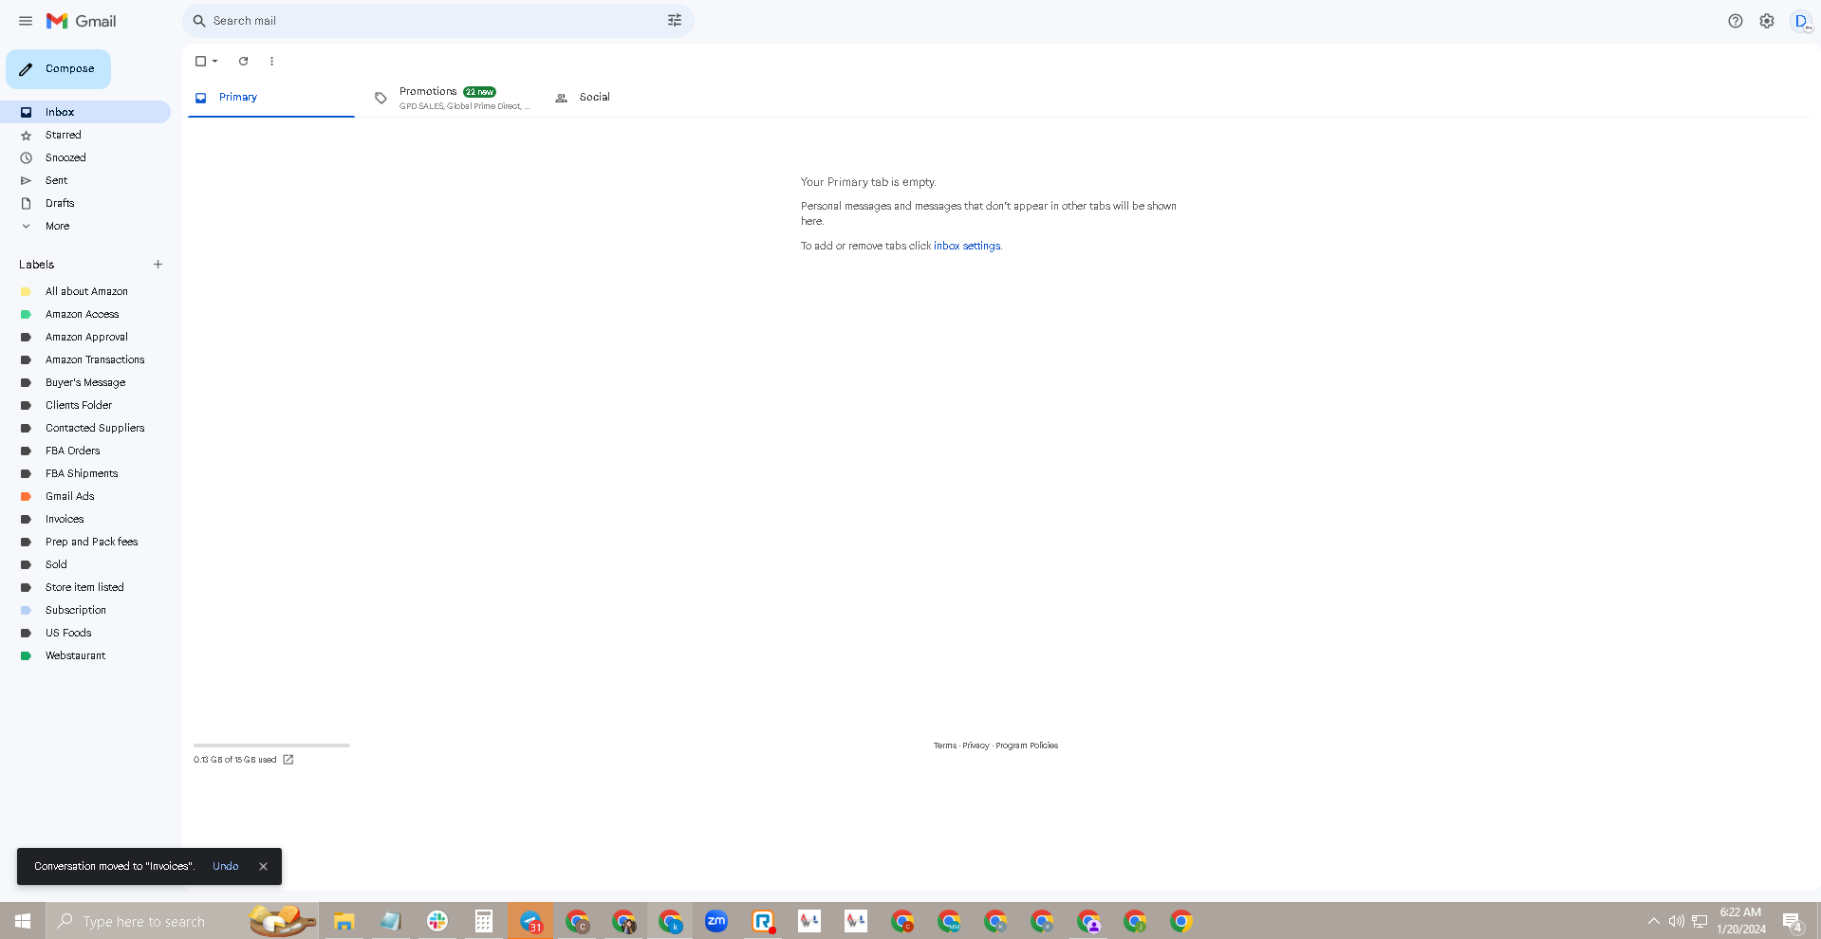
Task: Undo the move to Invoices
Action: pos(226,866)
